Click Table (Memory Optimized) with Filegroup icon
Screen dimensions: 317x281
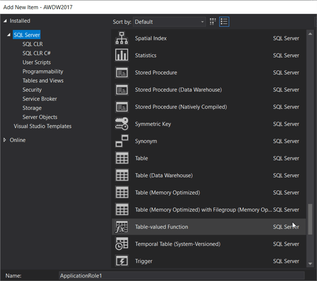[122, 210]
